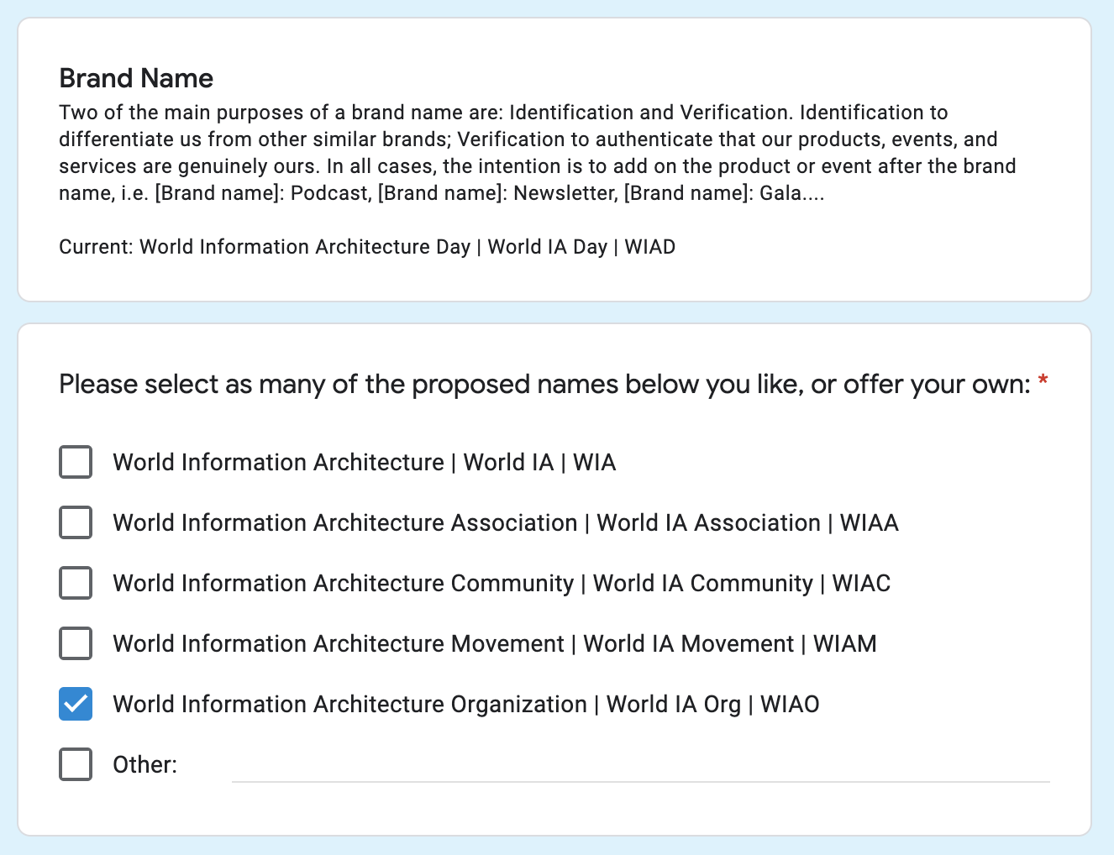
Task: Click the brand name description paragraph
Action: pyautogui.click(x=538, y=153)
